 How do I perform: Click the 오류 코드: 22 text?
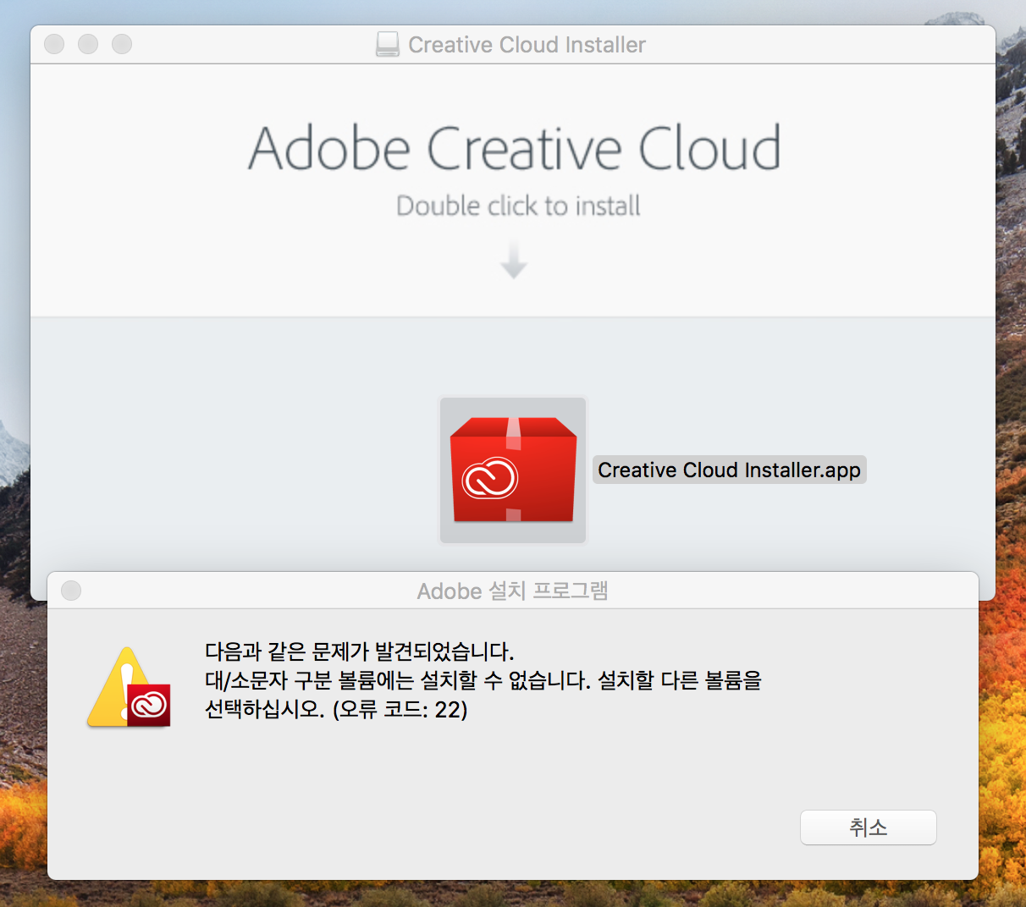pos(400,709)
